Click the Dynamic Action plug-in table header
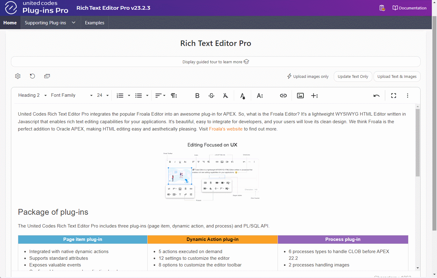Screen dimensions: 437x278 pyautogui.click(x=213, y=239)
